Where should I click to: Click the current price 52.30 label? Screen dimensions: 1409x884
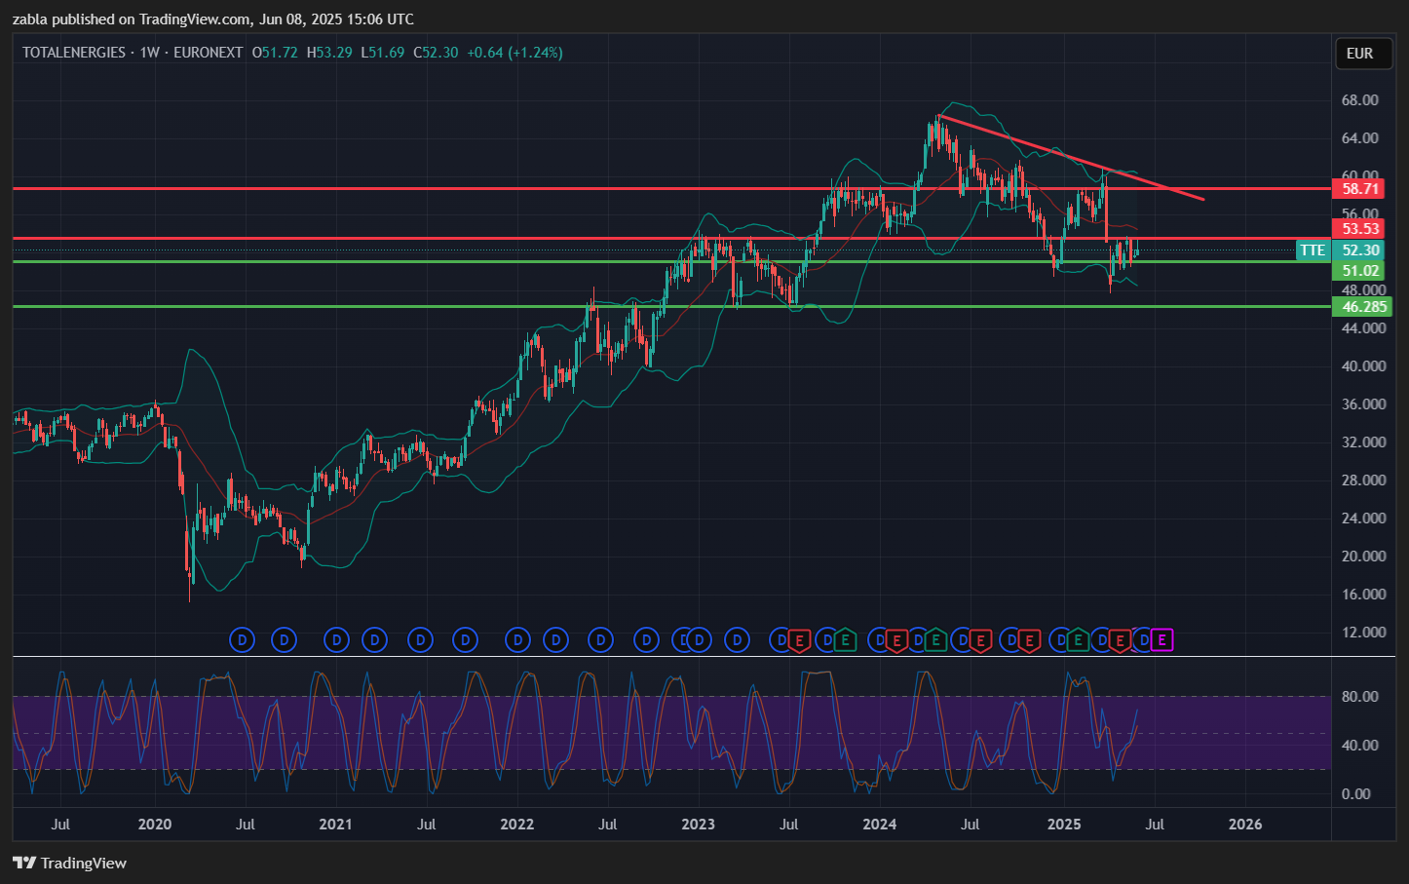coord(1360,250)
